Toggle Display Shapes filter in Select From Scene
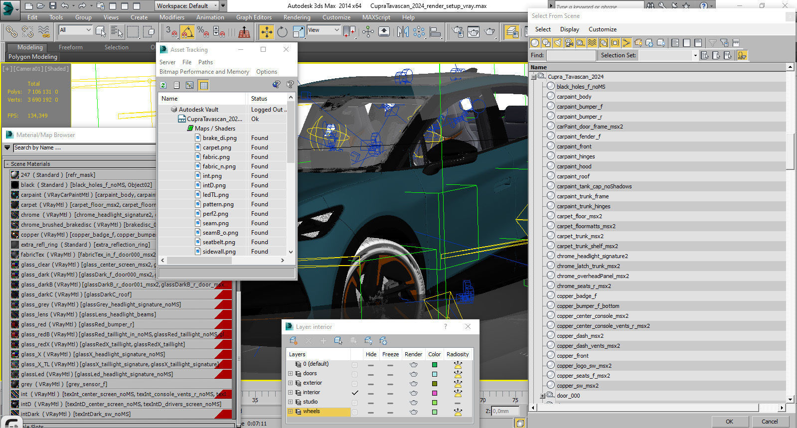This screenshot has height=428, width=797. point(546,43)
